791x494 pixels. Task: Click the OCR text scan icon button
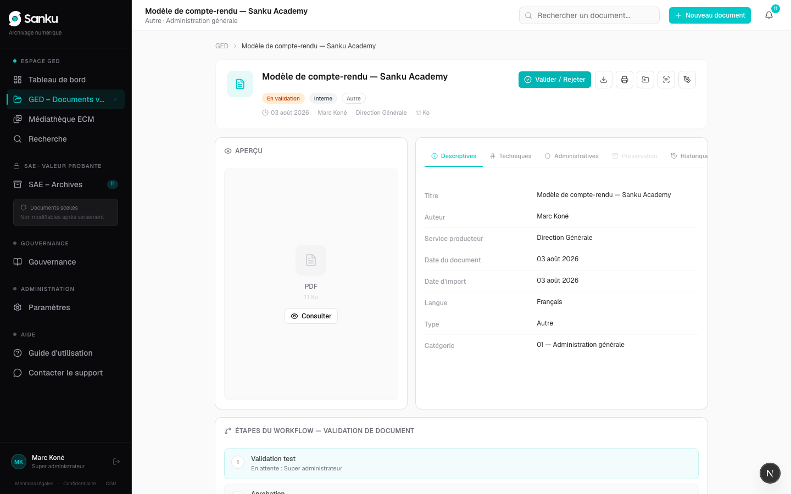(x=666, y=80)
